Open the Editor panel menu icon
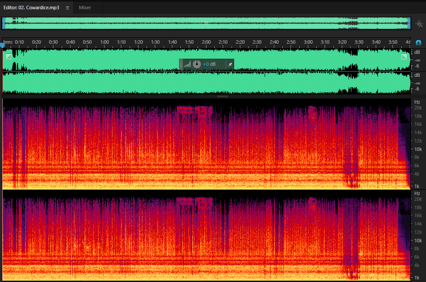 click(67, 8)
